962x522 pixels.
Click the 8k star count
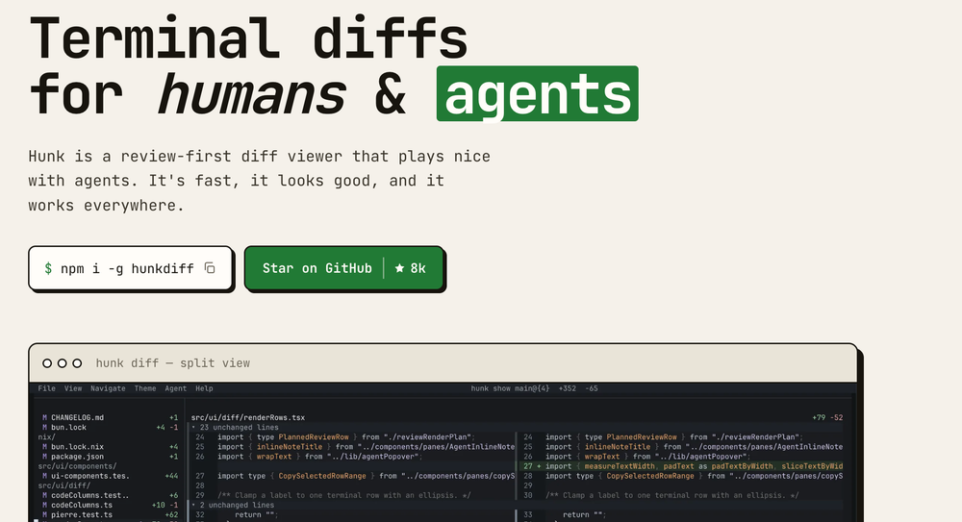point(418,268)
